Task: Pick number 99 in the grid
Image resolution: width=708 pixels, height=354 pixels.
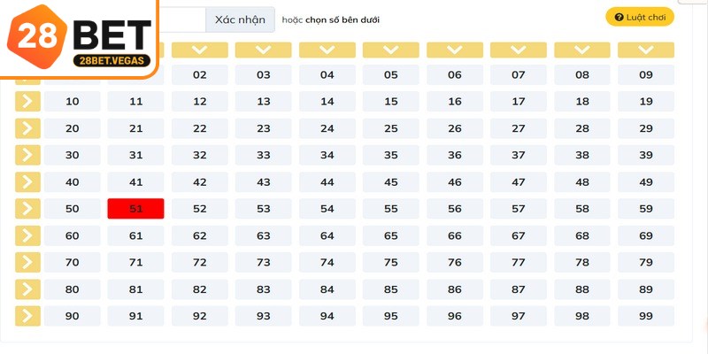Action: (646, 316)
